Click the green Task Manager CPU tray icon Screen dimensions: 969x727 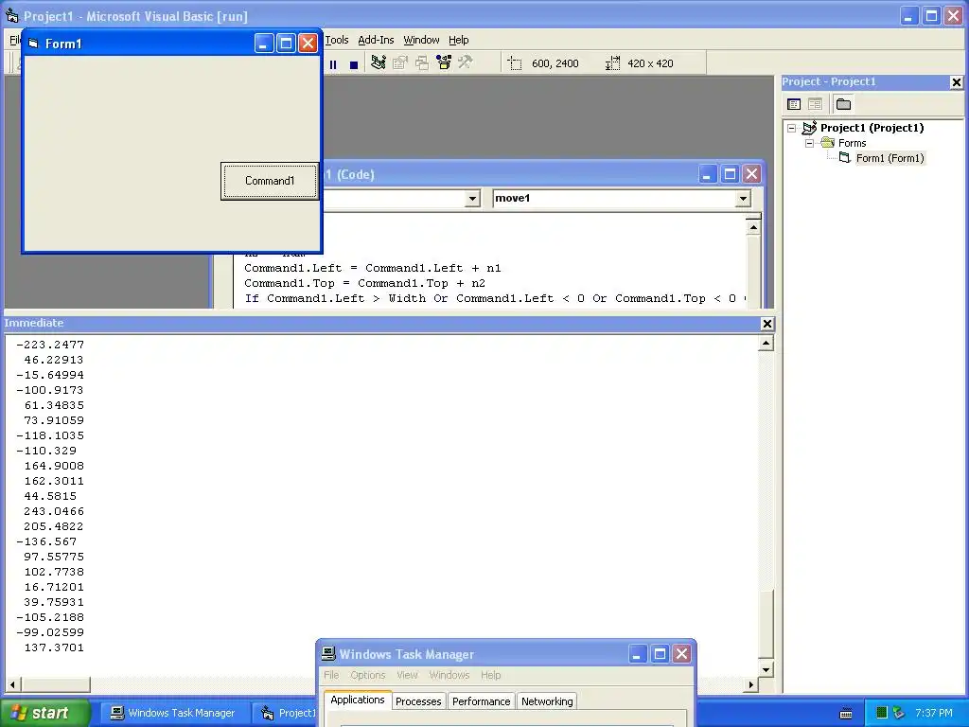tap(882, 714)
